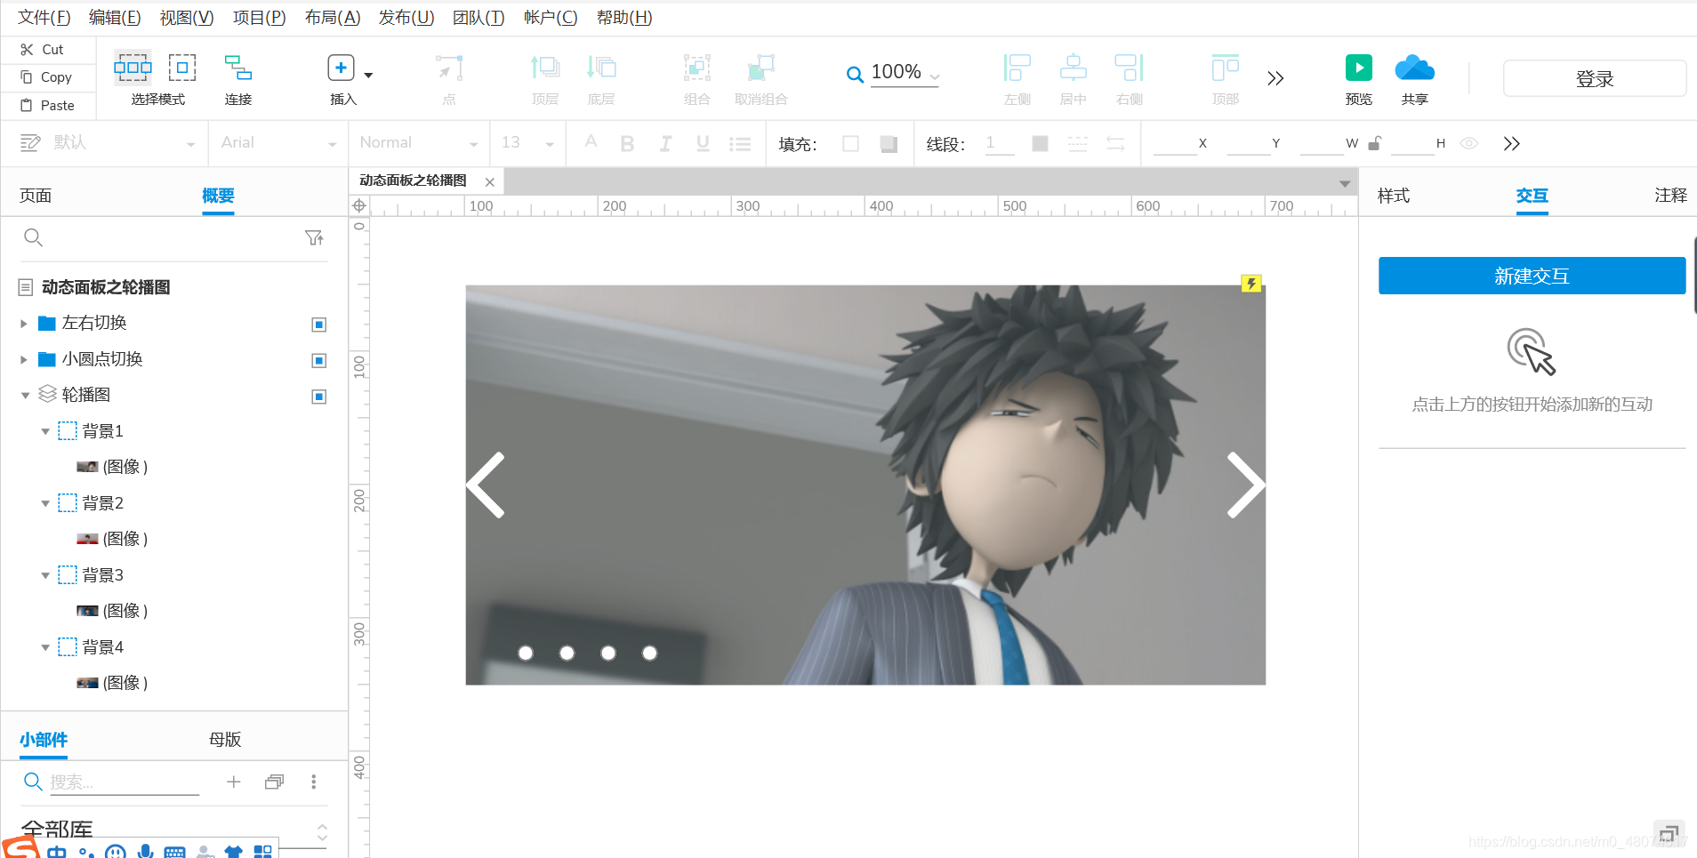Switch to the 页面 tab

tap(36, 196)
